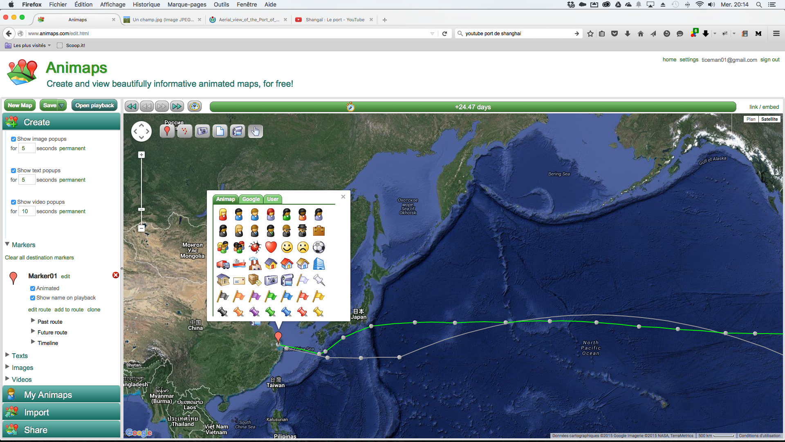Select the draw route tool
785x442 pixels.
click(x=185, y=131)
